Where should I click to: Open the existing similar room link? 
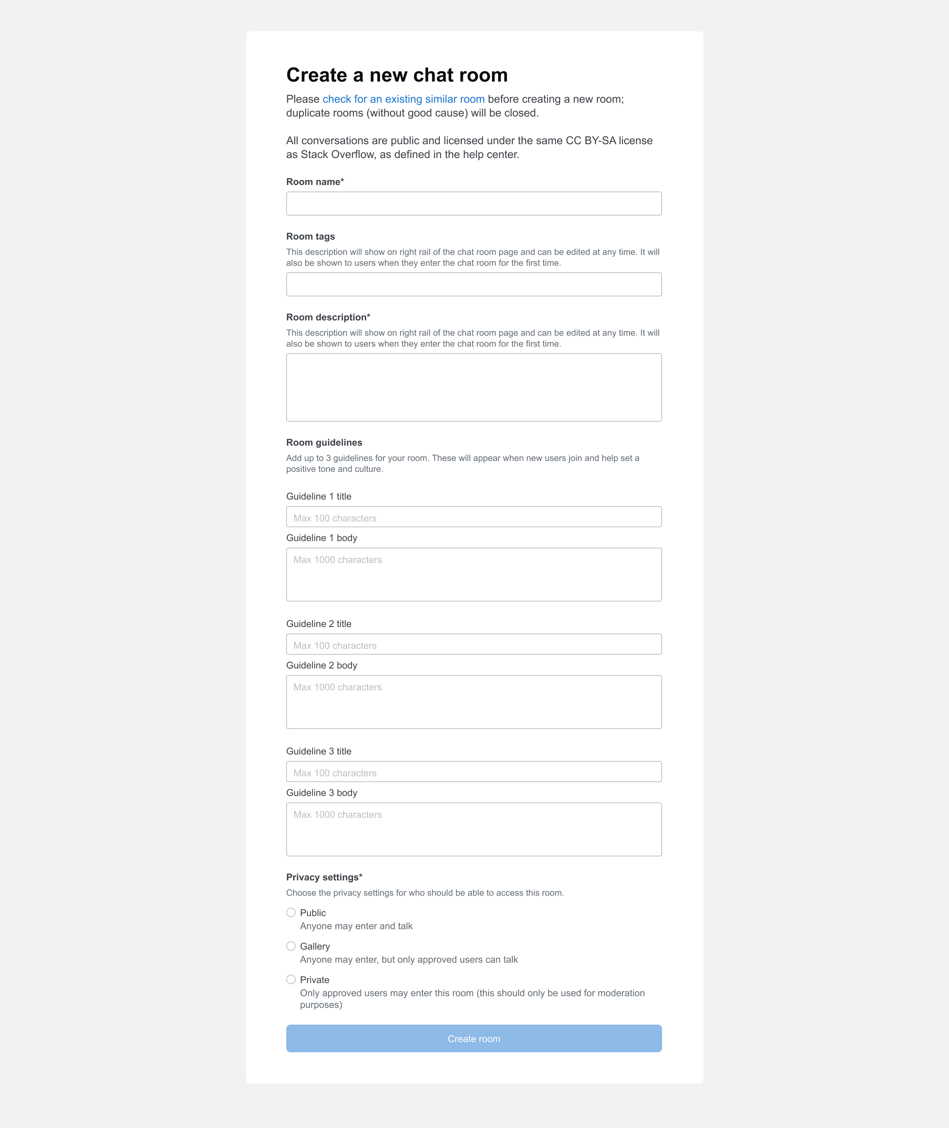[403, 99]
